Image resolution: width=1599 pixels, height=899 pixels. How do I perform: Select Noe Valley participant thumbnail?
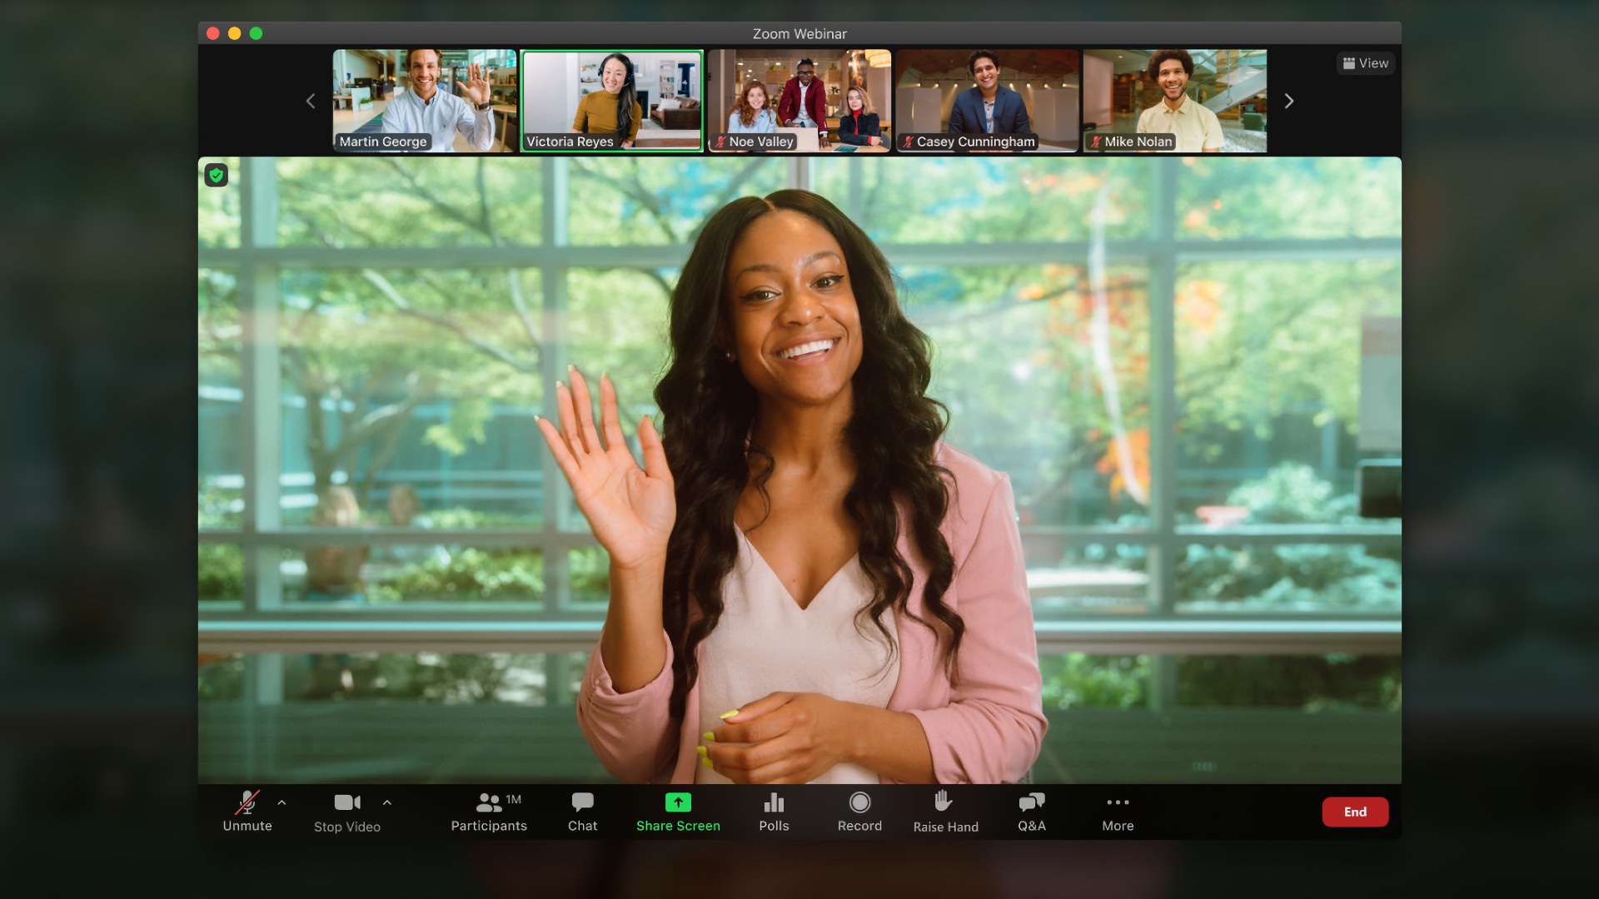click(799, 100)
